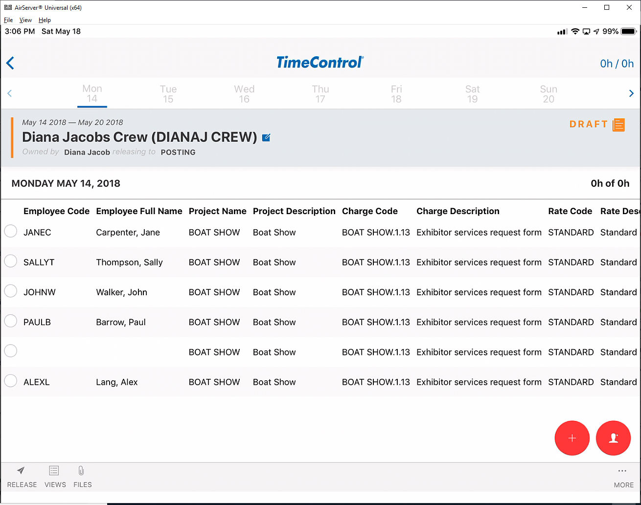Tap the STANDARD rate code in ALEXL row
This screenshot has height=505, width=641.
[x=571, y=382]
